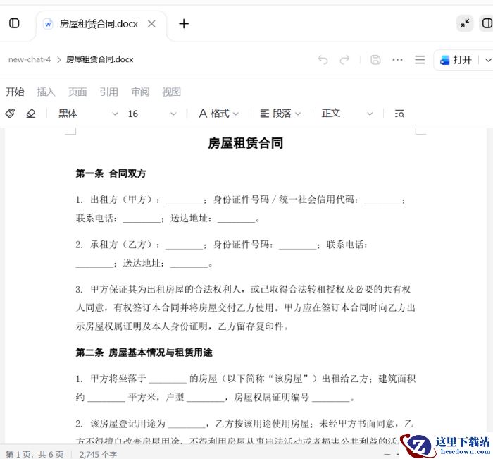The image size is (493, 459).
Task: Close the 房屋租赁合同.docx tab
Action: pyautogui.click(x=151, y=23)
